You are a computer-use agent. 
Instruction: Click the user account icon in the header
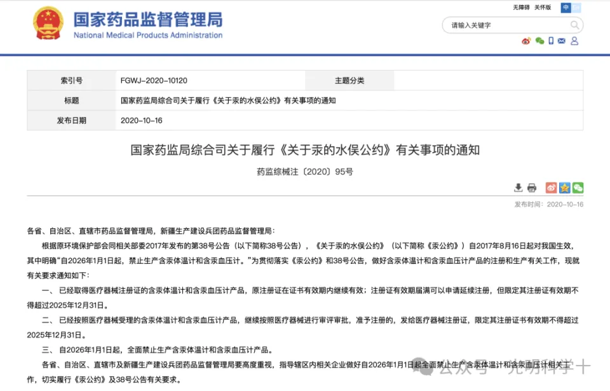tap(574, 41)
